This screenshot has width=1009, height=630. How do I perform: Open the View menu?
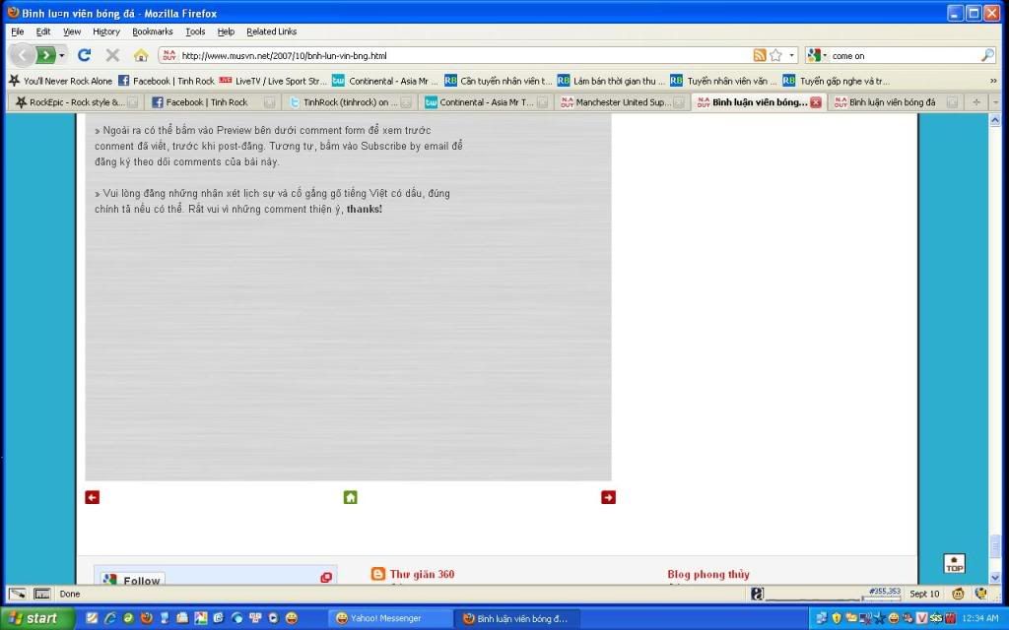[71, 31]
